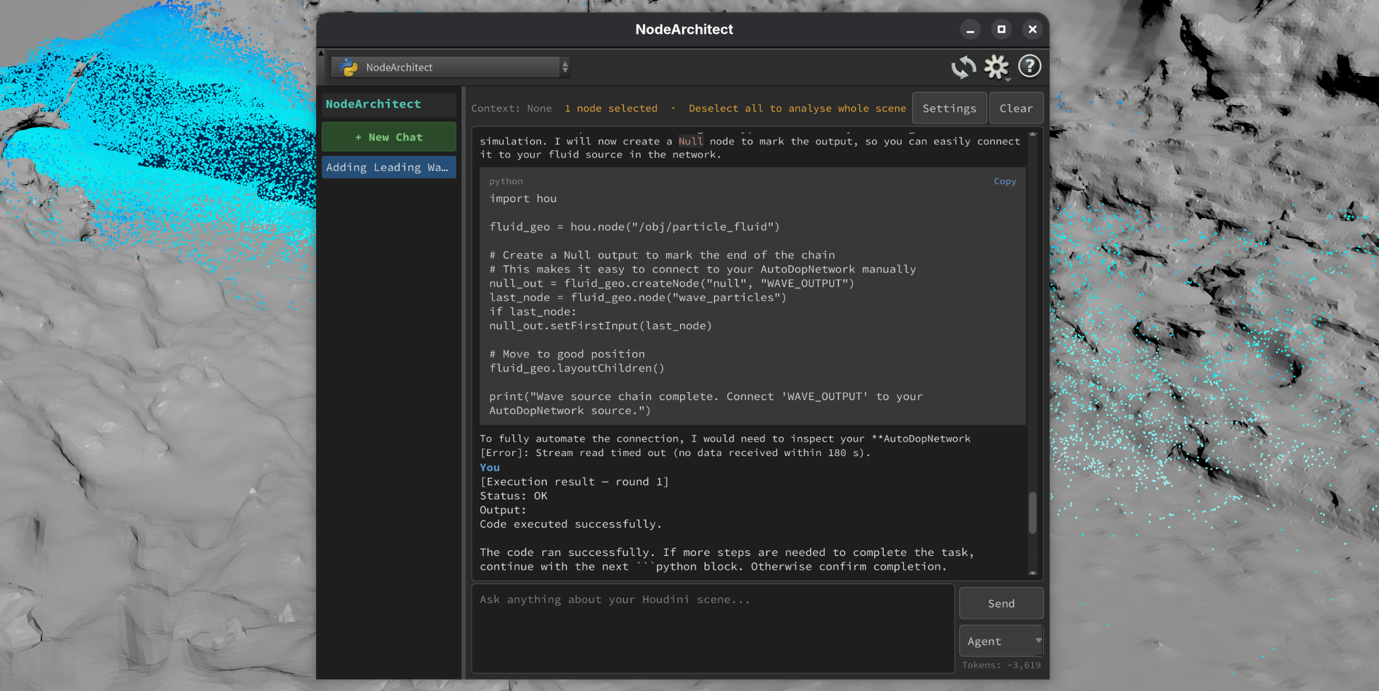This screenshot has height=691, width=1379.
Task: Open the Agent mode dropdown
Action: (1001, 641)
